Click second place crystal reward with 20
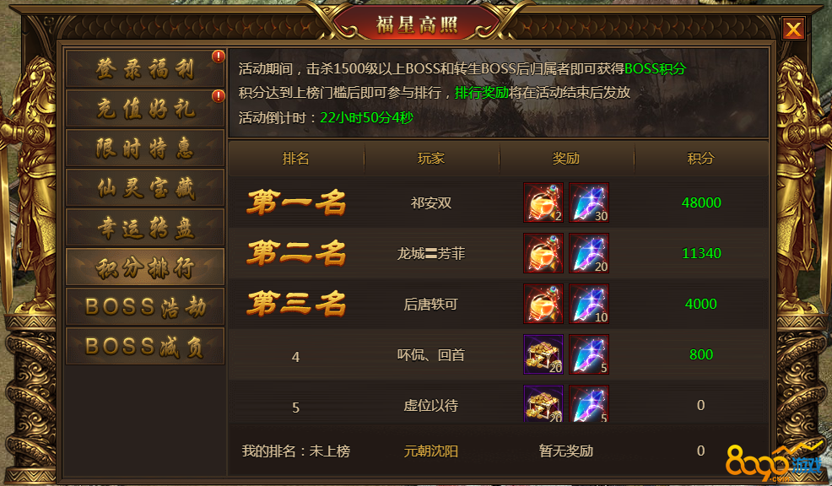Screen dimensions: 832x486 tap(589, 253)
